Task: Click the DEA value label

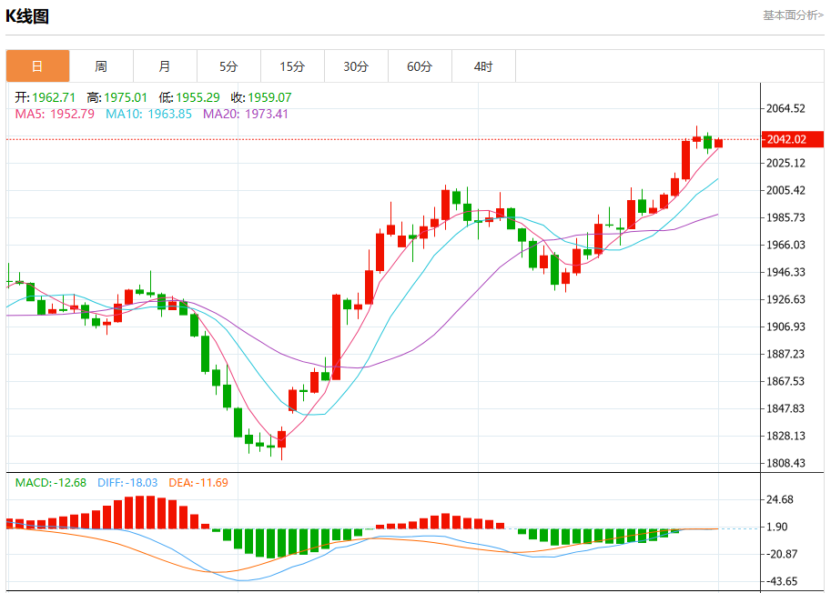Action: coord(197,483)
